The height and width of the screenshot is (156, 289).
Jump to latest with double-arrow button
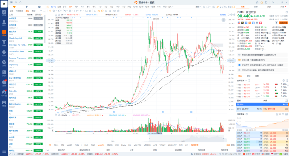224,20
